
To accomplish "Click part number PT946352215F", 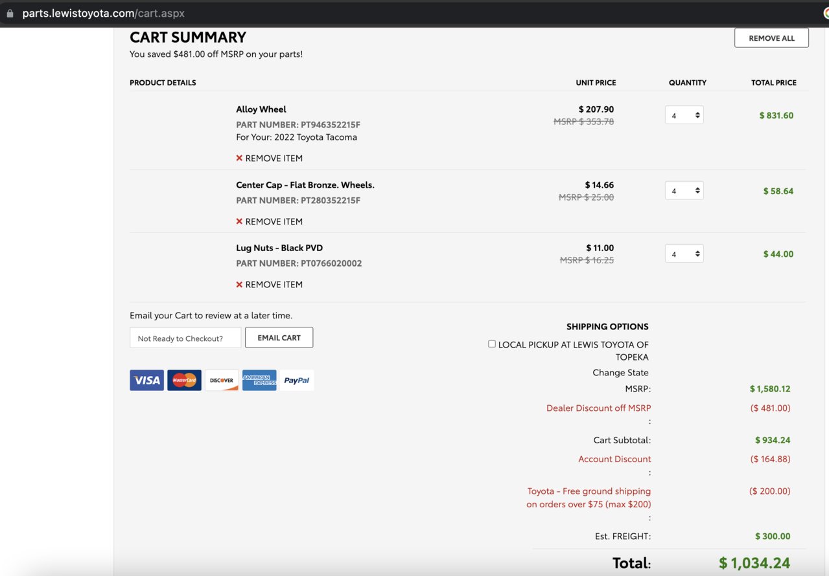I will click(298, 124).
